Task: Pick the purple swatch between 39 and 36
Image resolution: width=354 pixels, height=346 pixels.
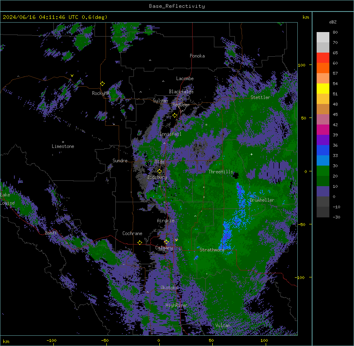Action: [x=323, y=140]
